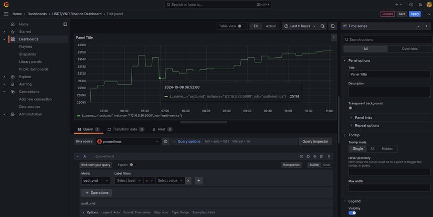Open the hamburger navigation menu
433x217 pixels.
pos(6,14)
